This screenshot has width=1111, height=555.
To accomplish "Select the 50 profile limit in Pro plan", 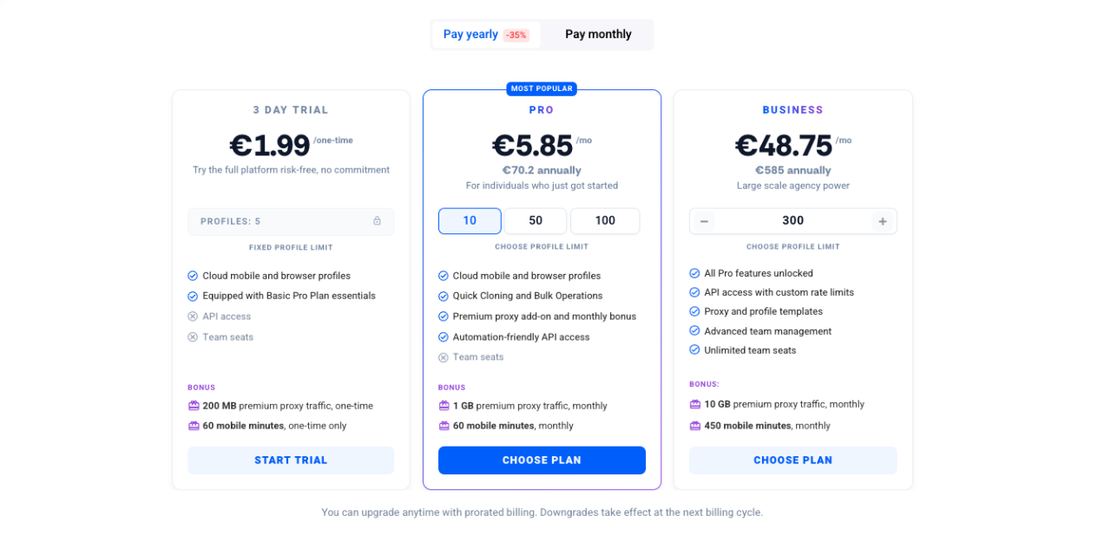I will point(536,220).
